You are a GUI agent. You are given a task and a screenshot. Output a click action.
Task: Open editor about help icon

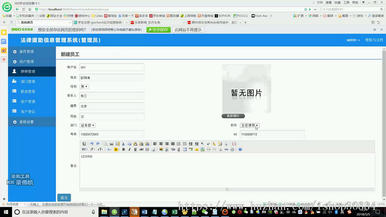(240, 149)
